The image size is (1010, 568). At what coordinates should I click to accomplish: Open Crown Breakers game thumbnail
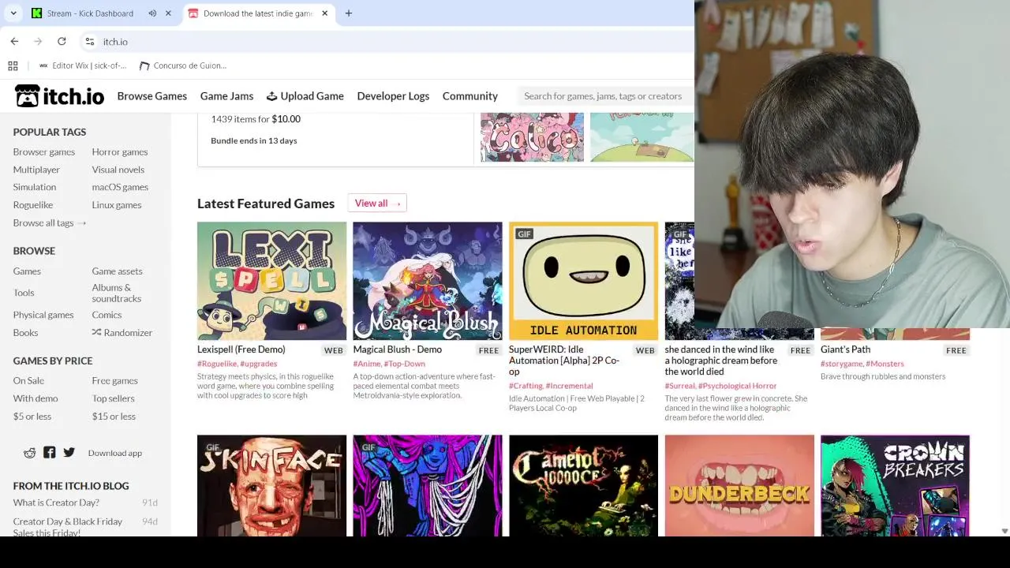pyautogui.click(x=895, y=485)
